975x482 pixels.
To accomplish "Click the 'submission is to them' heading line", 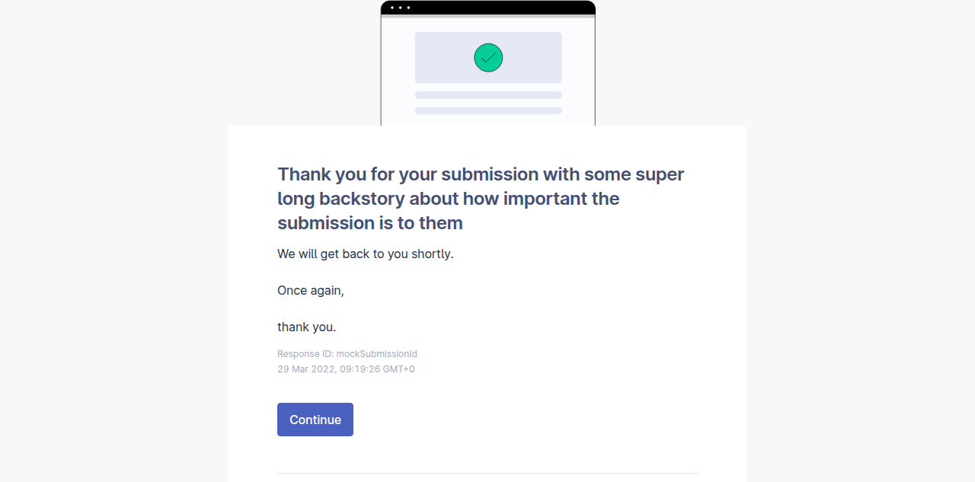I will point(370,223).
